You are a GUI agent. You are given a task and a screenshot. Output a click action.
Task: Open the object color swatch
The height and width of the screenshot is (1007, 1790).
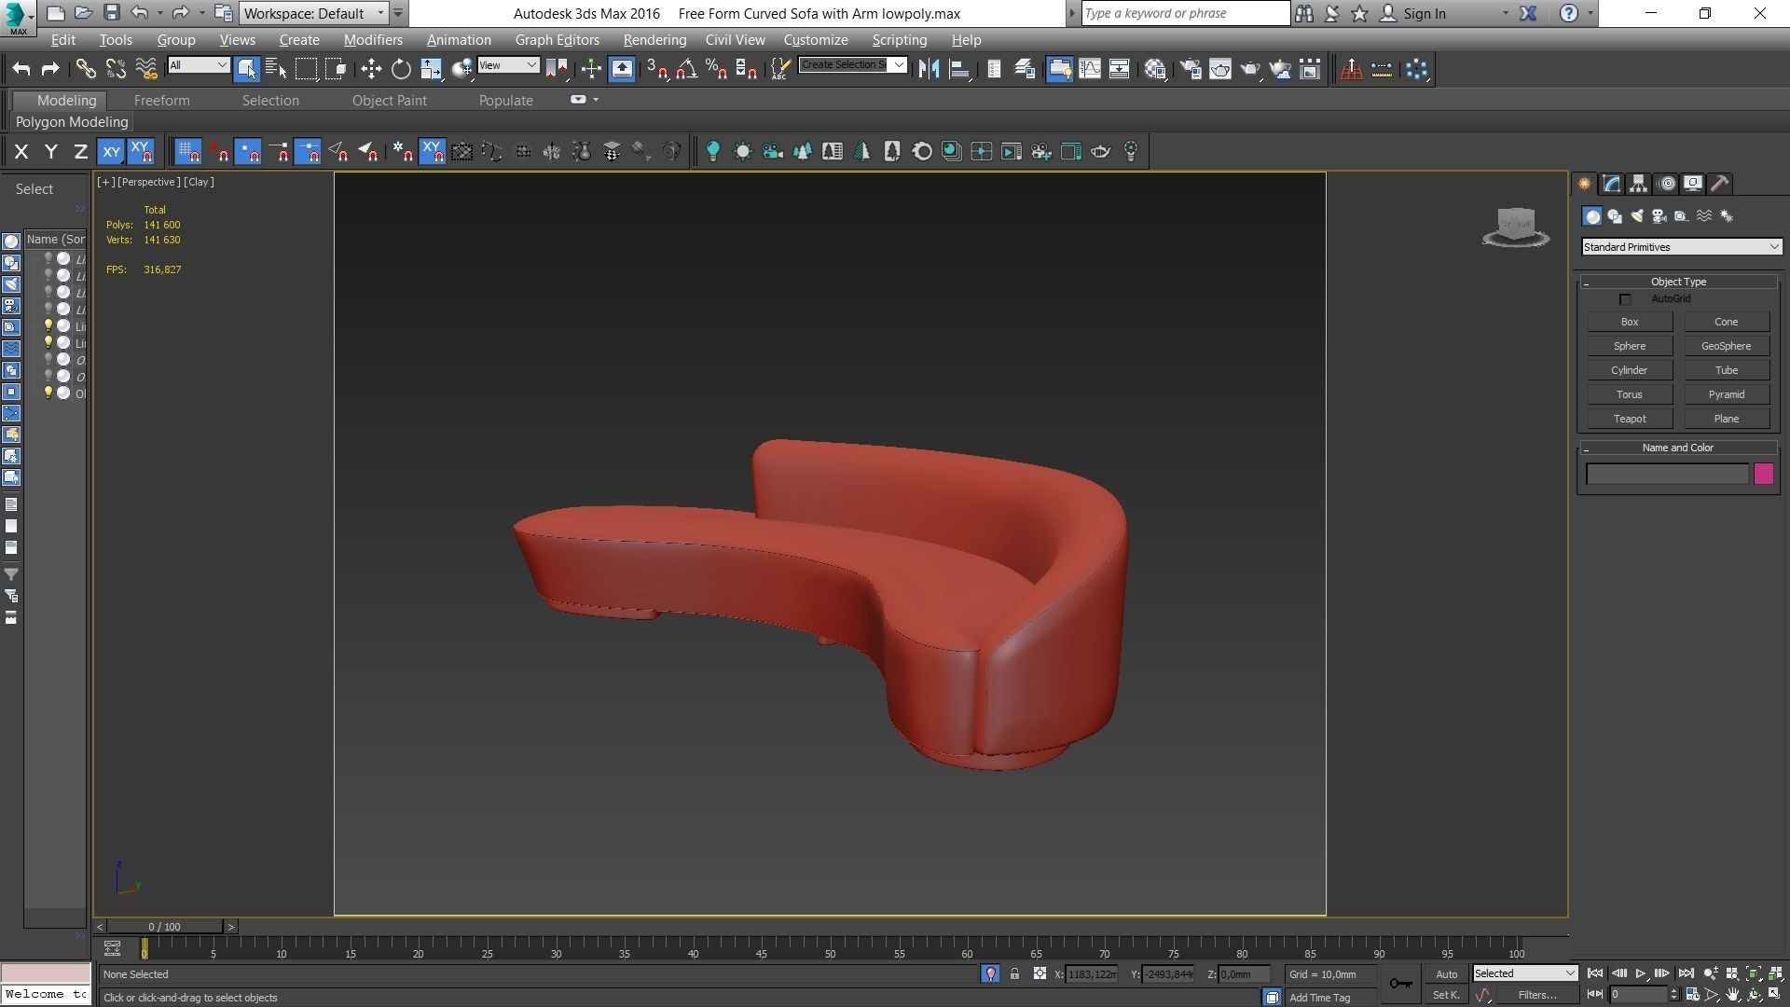(1763, 474)
